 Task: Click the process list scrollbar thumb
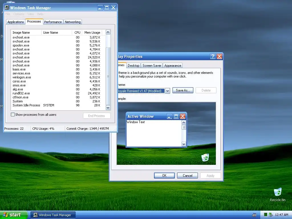108,76
